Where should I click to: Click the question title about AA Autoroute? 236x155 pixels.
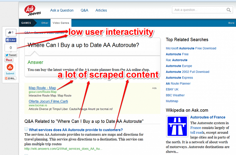point(83,45)
